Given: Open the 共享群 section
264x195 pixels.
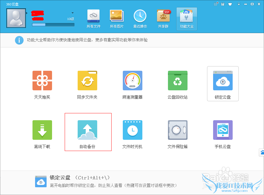Looking at the screenshot, I should tap(163, 19).
